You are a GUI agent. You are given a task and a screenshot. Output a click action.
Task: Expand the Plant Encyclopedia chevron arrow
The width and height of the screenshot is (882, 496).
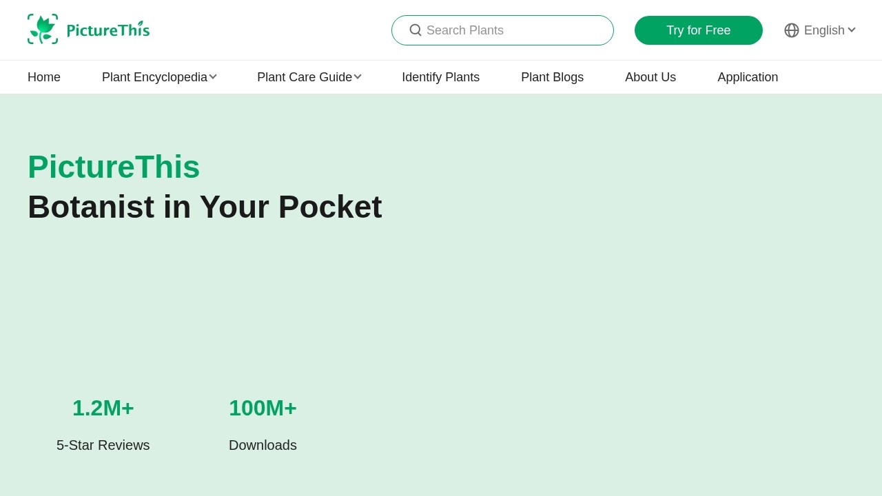(213, 77)
